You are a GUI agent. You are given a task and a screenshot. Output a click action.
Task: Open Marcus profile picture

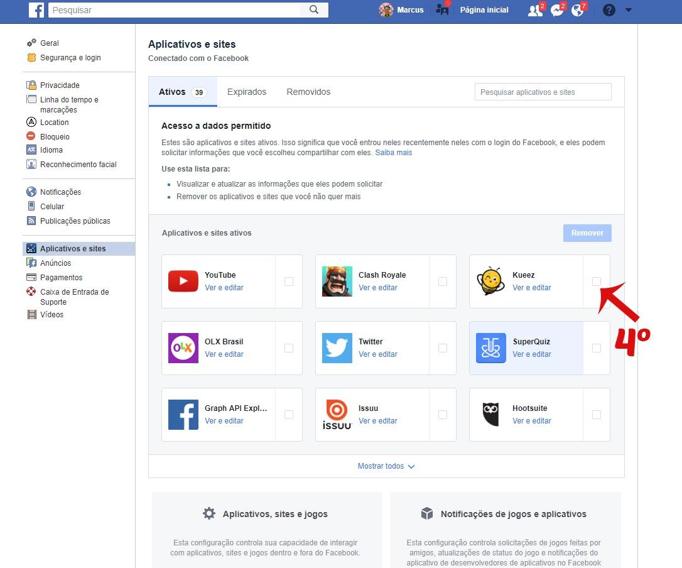pyautogui.click(x=386, y=9)
